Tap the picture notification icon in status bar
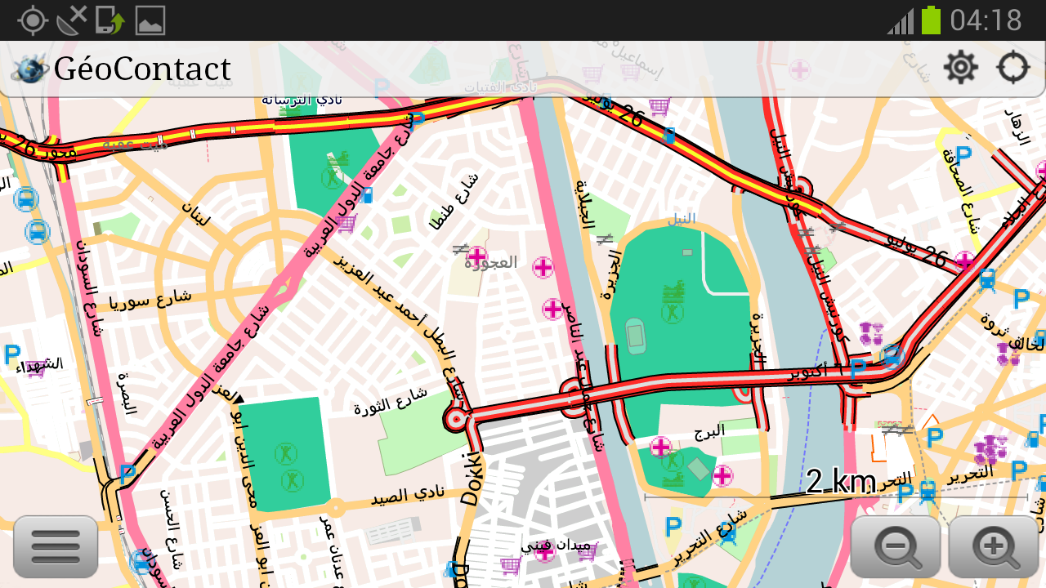The width and height of the screenshot is (1046, 588). point(150,20)
